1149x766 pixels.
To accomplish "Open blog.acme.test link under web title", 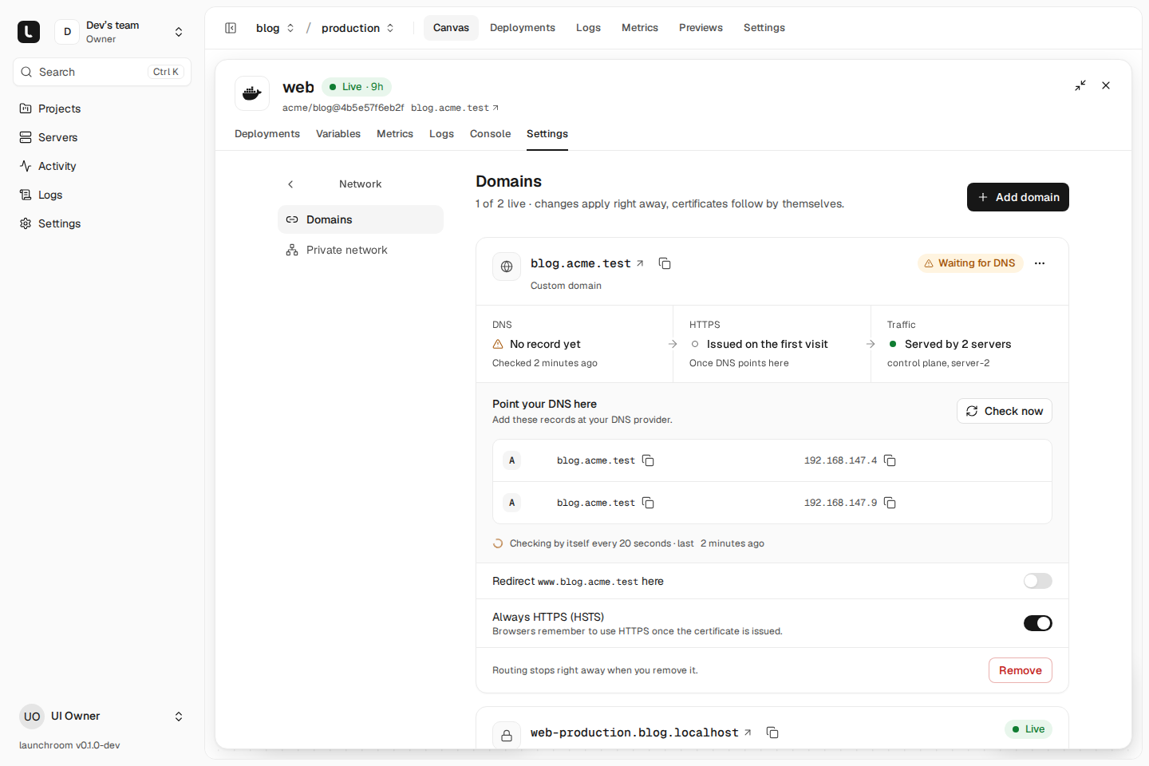I will (455, 108).
